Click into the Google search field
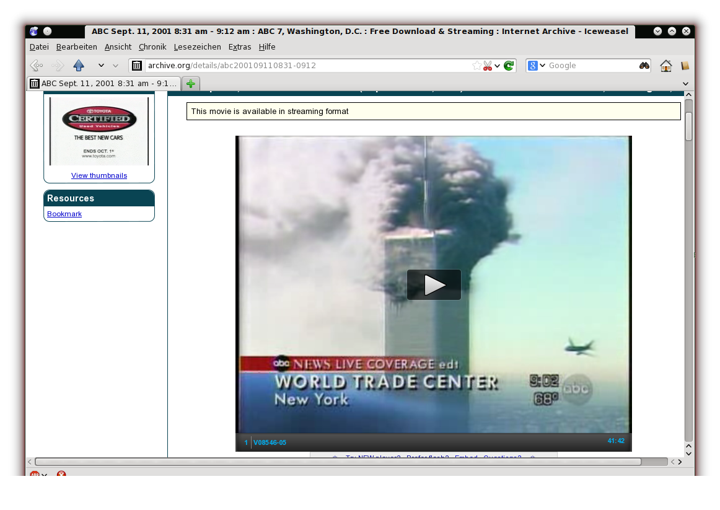The image size is (720, 510). tap(592, 66)
